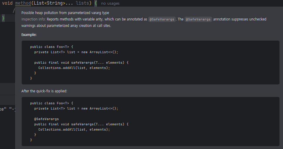Click the 'no usages' inlay hint
Screen dimensions: 283x149
pos(110,4)
